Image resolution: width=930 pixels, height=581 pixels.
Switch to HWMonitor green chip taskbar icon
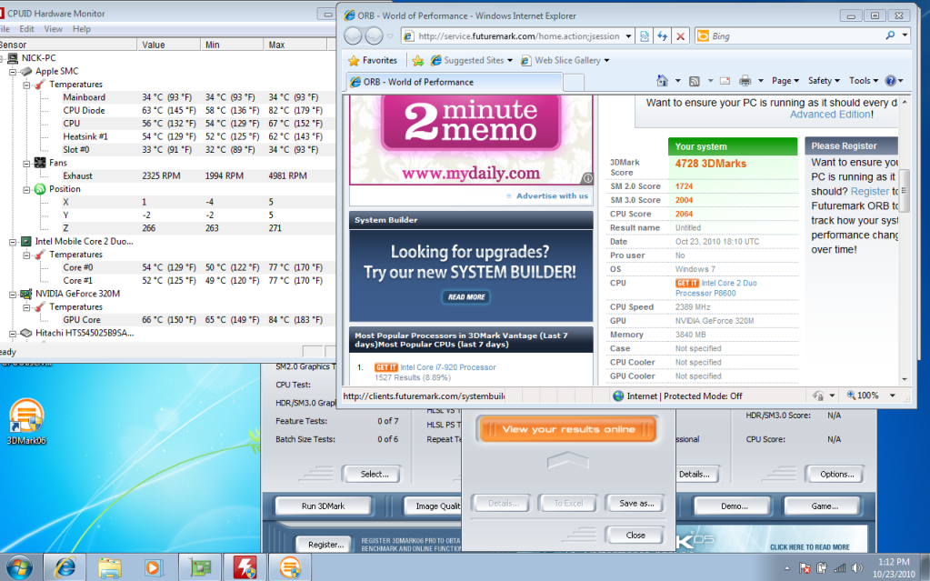pyautogui.click(x=200, y=568)
